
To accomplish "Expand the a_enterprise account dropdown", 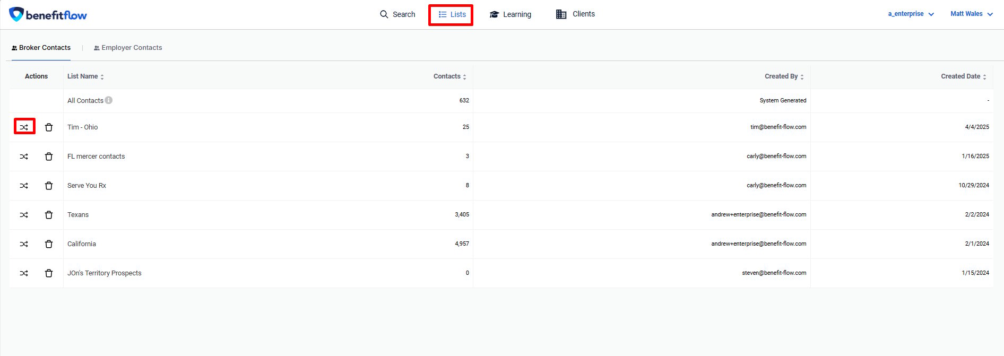I will point(911,14).
